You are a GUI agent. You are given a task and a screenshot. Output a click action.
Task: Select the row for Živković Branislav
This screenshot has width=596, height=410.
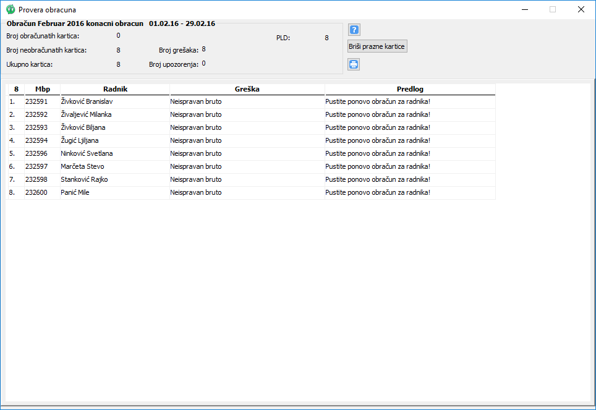[87, 101]
